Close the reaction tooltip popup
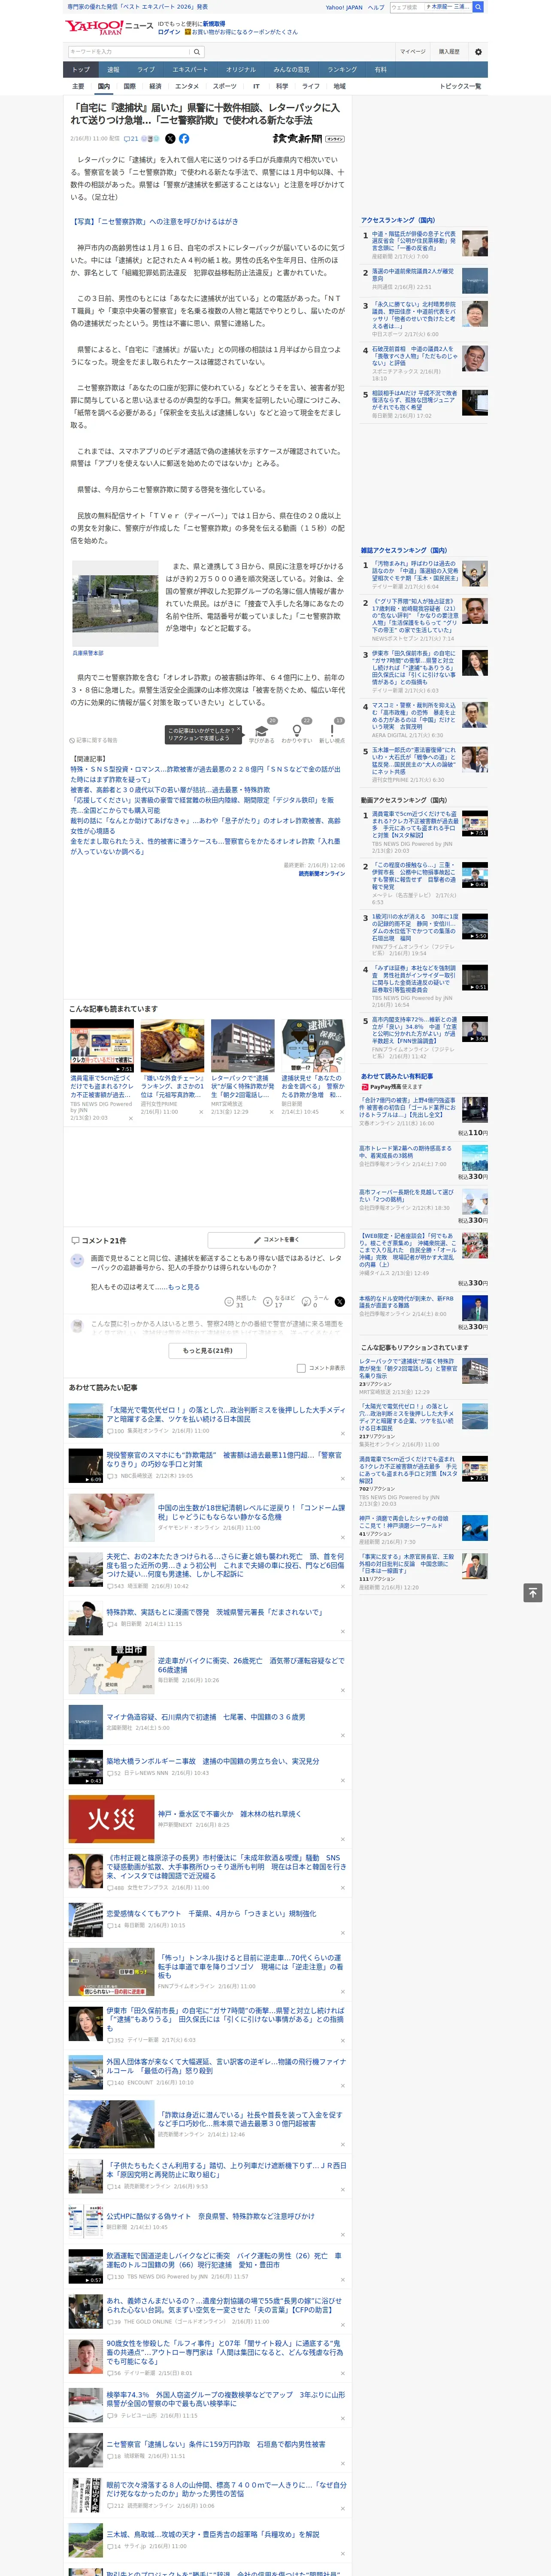 tap(240, 730)
